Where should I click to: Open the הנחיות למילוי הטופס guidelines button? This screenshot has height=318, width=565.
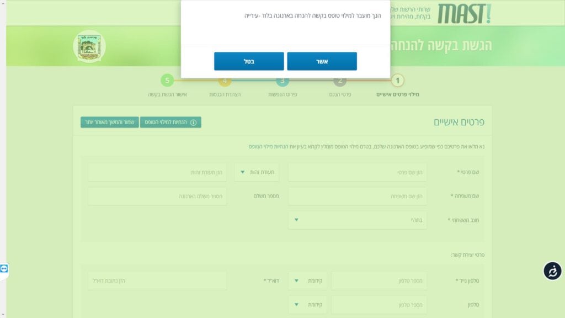(170, 122)
